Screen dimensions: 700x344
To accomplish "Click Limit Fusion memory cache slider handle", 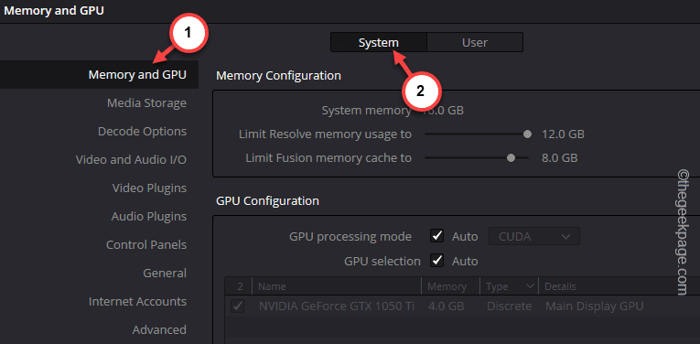I will pos(511,157).
